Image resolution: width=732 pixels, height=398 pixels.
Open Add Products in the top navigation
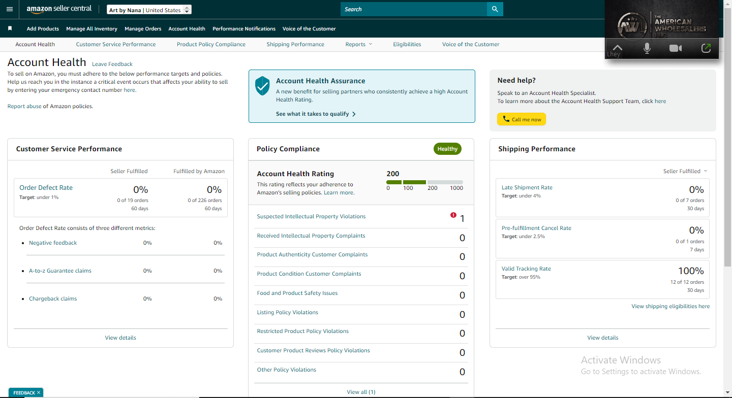43,29
